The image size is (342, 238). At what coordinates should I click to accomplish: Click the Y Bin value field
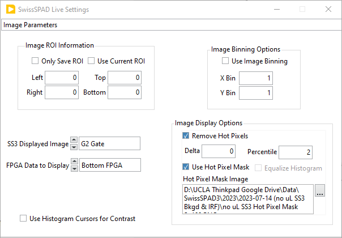point(256,93)
